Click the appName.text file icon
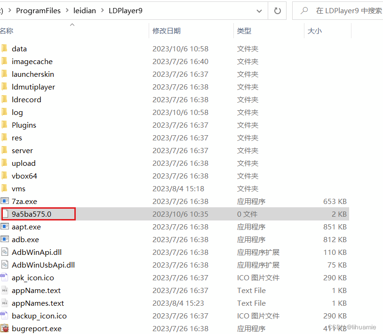The height and width of the screenshot is (334, 383). click(x=5, y=290)
